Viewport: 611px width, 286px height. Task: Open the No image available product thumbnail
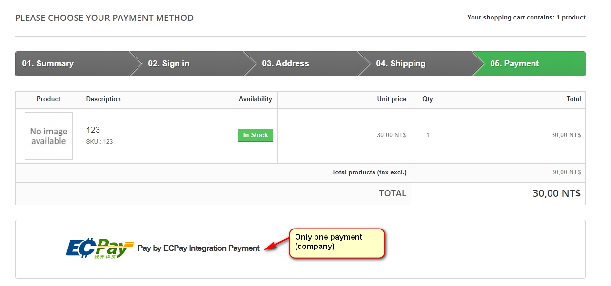pyautogui.click(x=49, y=136)
